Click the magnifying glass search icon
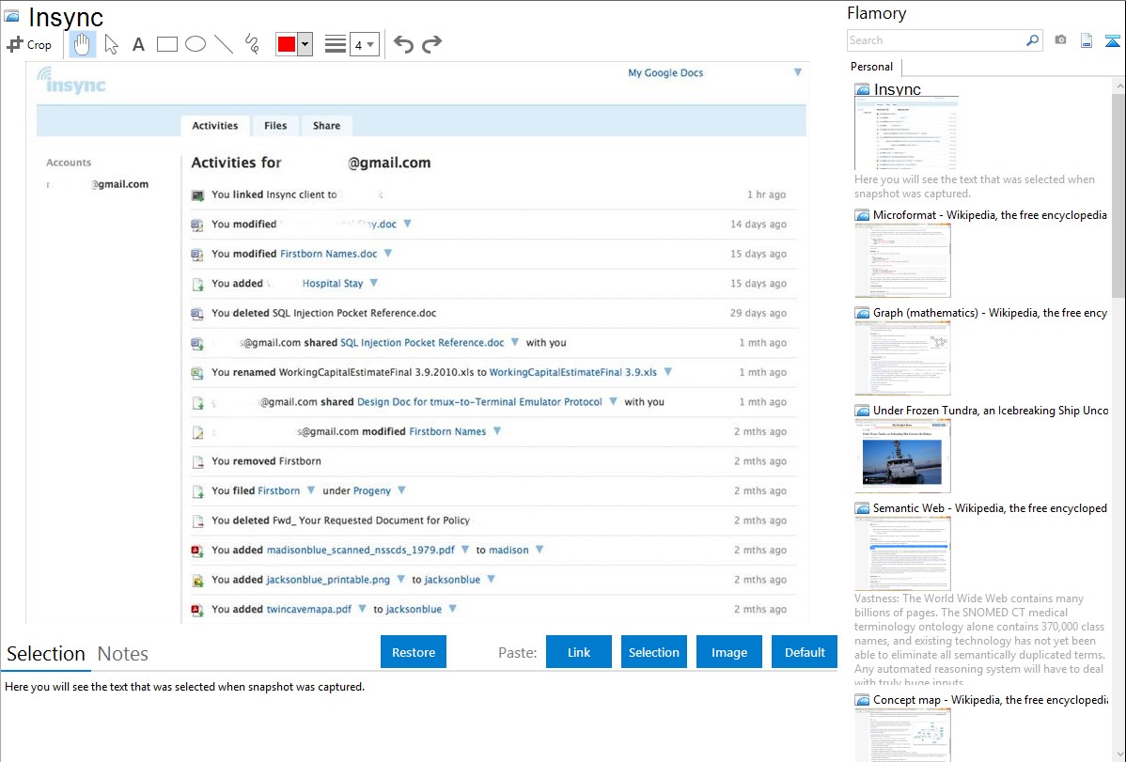1126x762 pixels. [x=1033, y=40]
